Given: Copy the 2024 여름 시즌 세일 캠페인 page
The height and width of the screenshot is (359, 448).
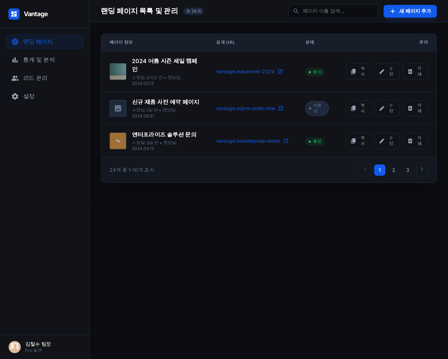Looking at the screenshot, I should [x=358, y=72].
